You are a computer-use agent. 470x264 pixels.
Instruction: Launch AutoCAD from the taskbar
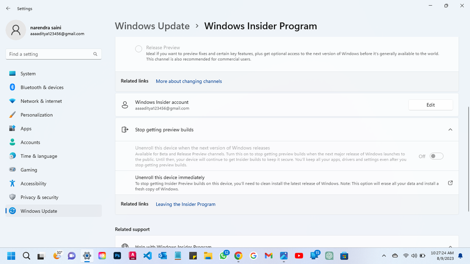click(133, 256)
